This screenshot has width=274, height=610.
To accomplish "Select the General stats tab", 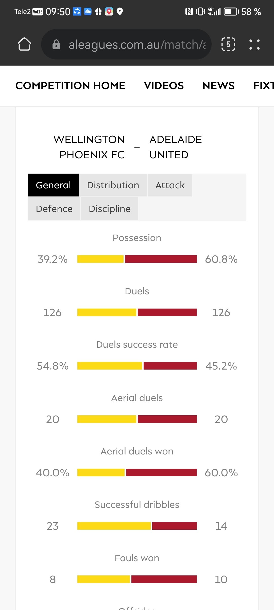I will pyautogui.click(x=53, y=185).
